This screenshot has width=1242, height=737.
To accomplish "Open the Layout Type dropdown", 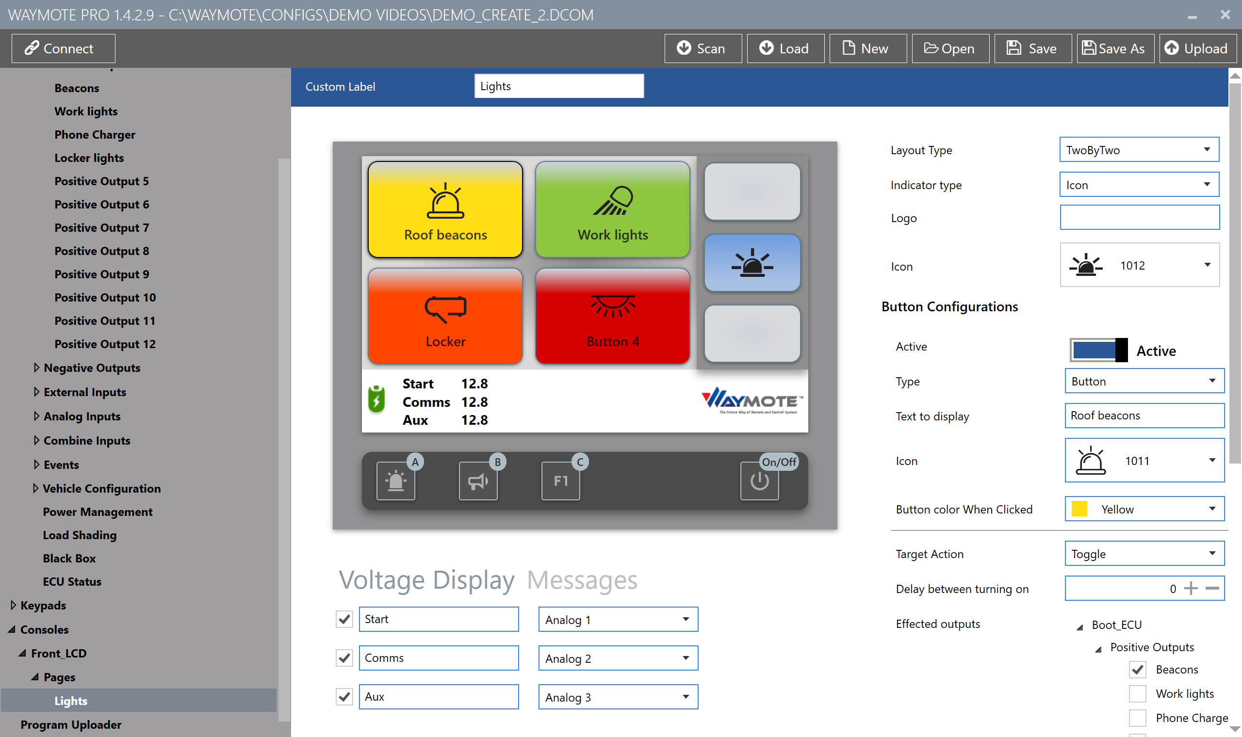I will pos(1139,149).
